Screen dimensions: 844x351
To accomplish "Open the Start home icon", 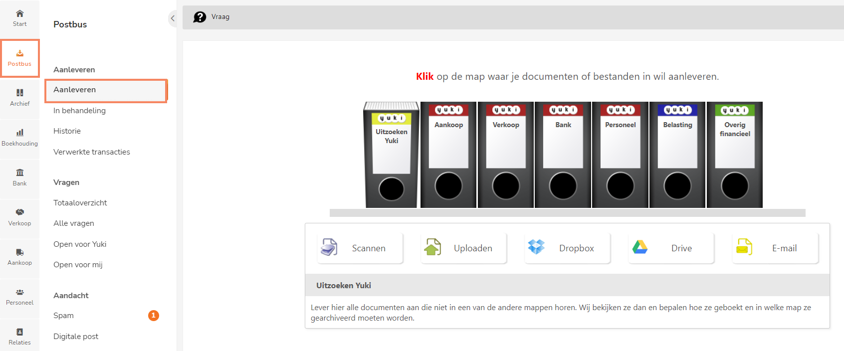I will click(19, 13).
